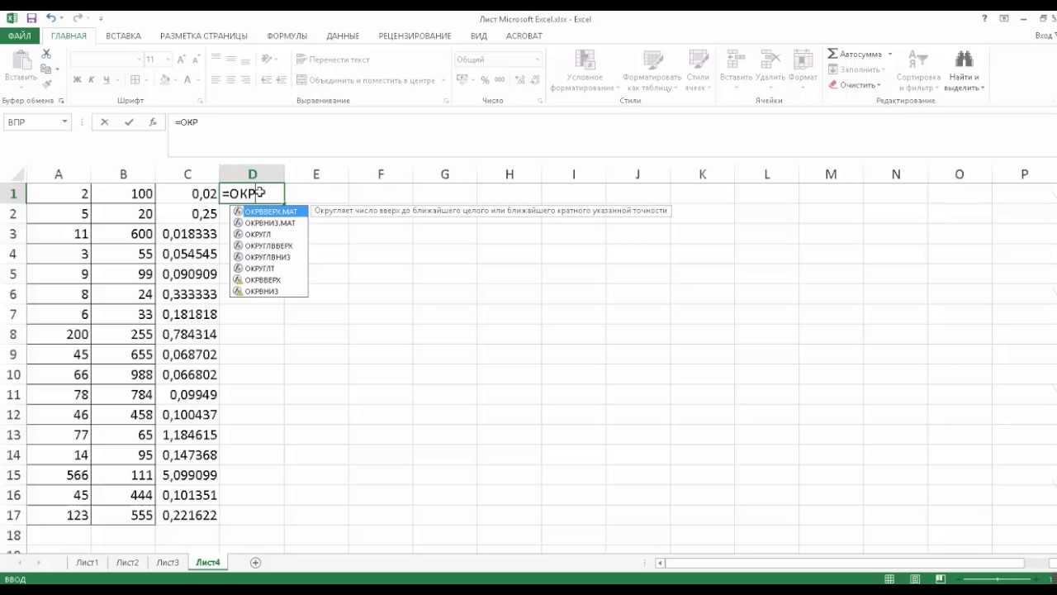Open the number format Общий dropdown
The width and height of the screenshot is (1057, 595).
click(x=537, y=59)
